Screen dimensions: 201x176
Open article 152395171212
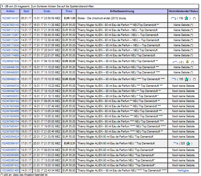click(10, 30)
